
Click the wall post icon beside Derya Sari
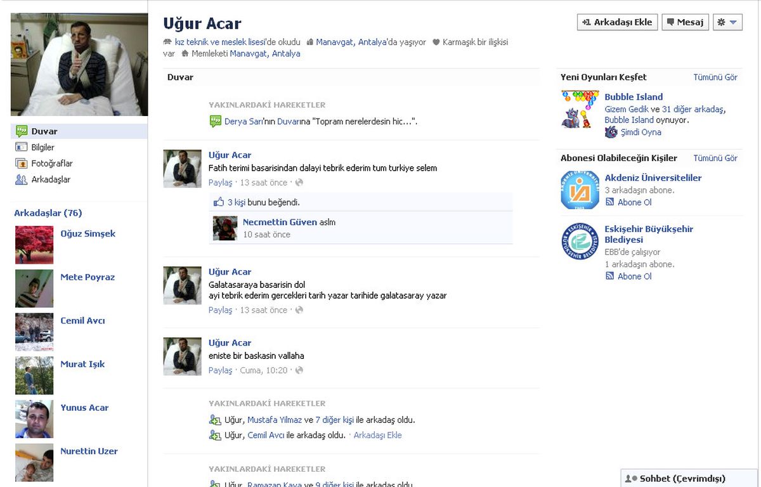(x=215, y=121)
